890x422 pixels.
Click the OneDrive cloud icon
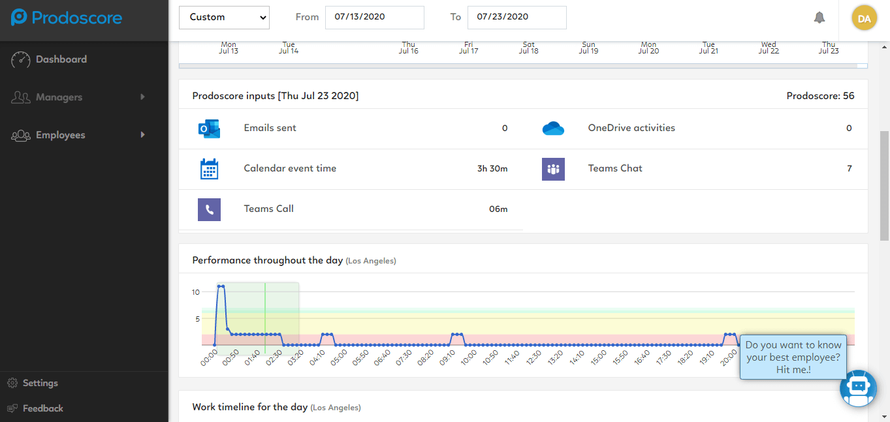[x=553, y=128]
